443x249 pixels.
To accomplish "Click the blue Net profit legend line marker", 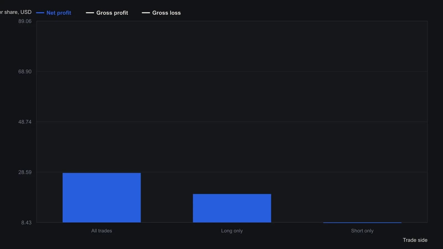I will coord(40,13).
